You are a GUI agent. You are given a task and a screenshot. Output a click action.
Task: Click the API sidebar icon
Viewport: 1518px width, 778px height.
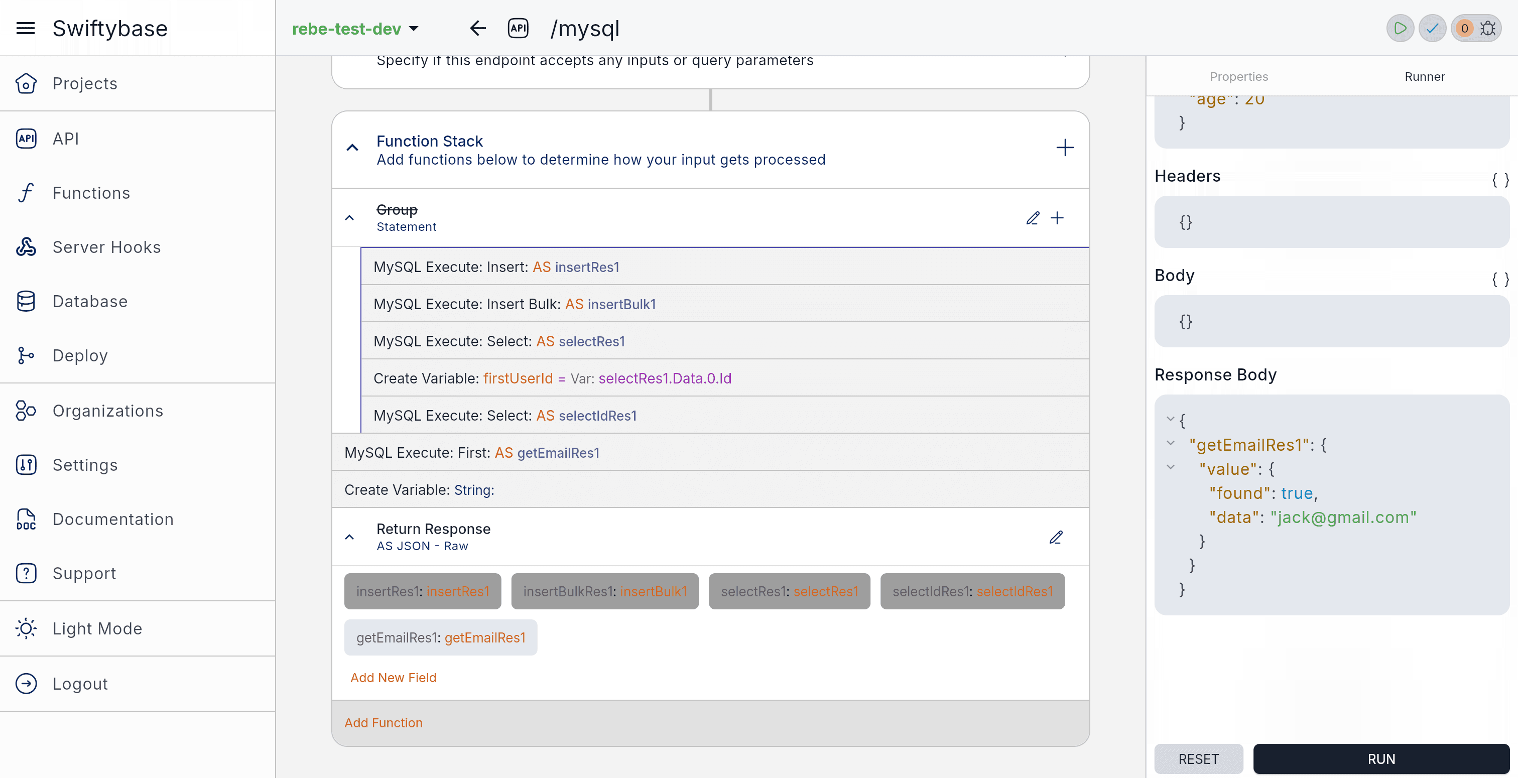[26, 139]
